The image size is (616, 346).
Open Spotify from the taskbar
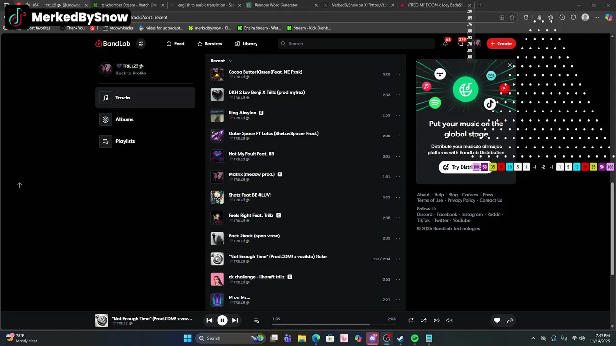click(415, 338)
